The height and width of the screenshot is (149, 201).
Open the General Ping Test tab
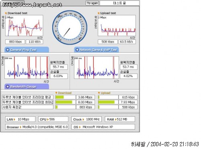[x=27, y=50]
